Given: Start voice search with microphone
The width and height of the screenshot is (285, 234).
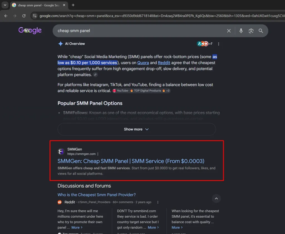Looking at the screenshot, I should 241,31.
